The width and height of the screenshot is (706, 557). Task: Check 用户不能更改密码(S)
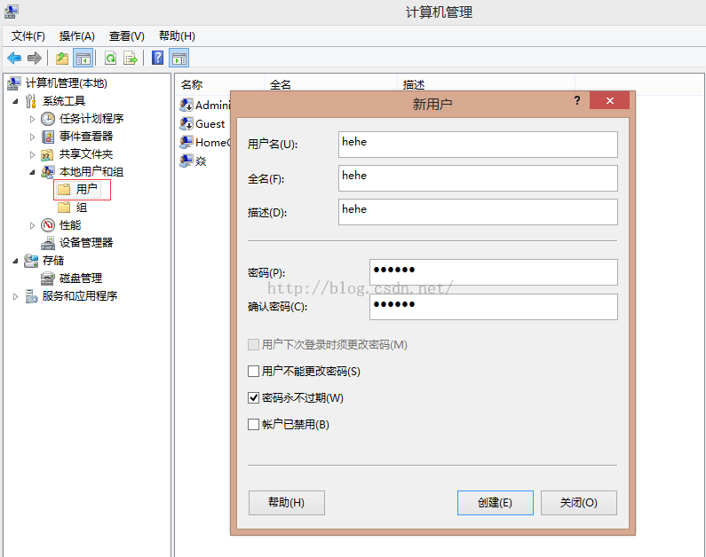[x=253, y=372]
